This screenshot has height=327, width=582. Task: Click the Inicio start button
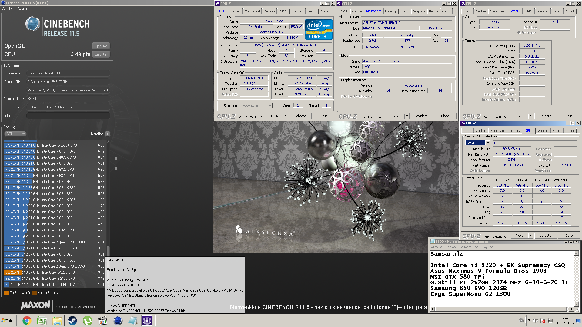click(x=8, y=321)
